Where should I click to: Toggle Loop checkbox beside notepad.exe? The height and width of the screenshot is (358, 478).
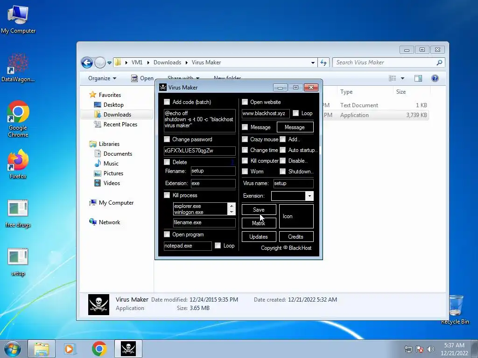(218, 246)
